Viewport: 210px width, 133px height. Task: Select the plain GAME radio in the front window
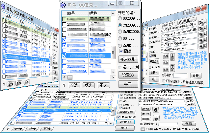[x=120, y=46]
